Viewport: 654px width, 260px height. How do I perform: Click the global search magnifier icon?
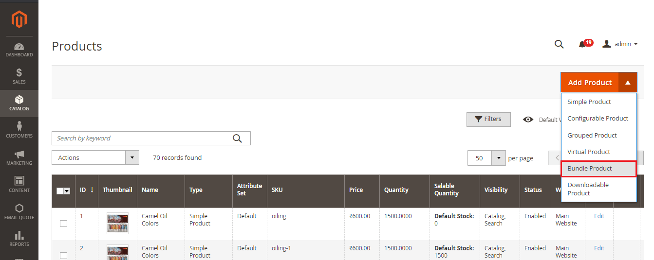[x=559, y=44]
